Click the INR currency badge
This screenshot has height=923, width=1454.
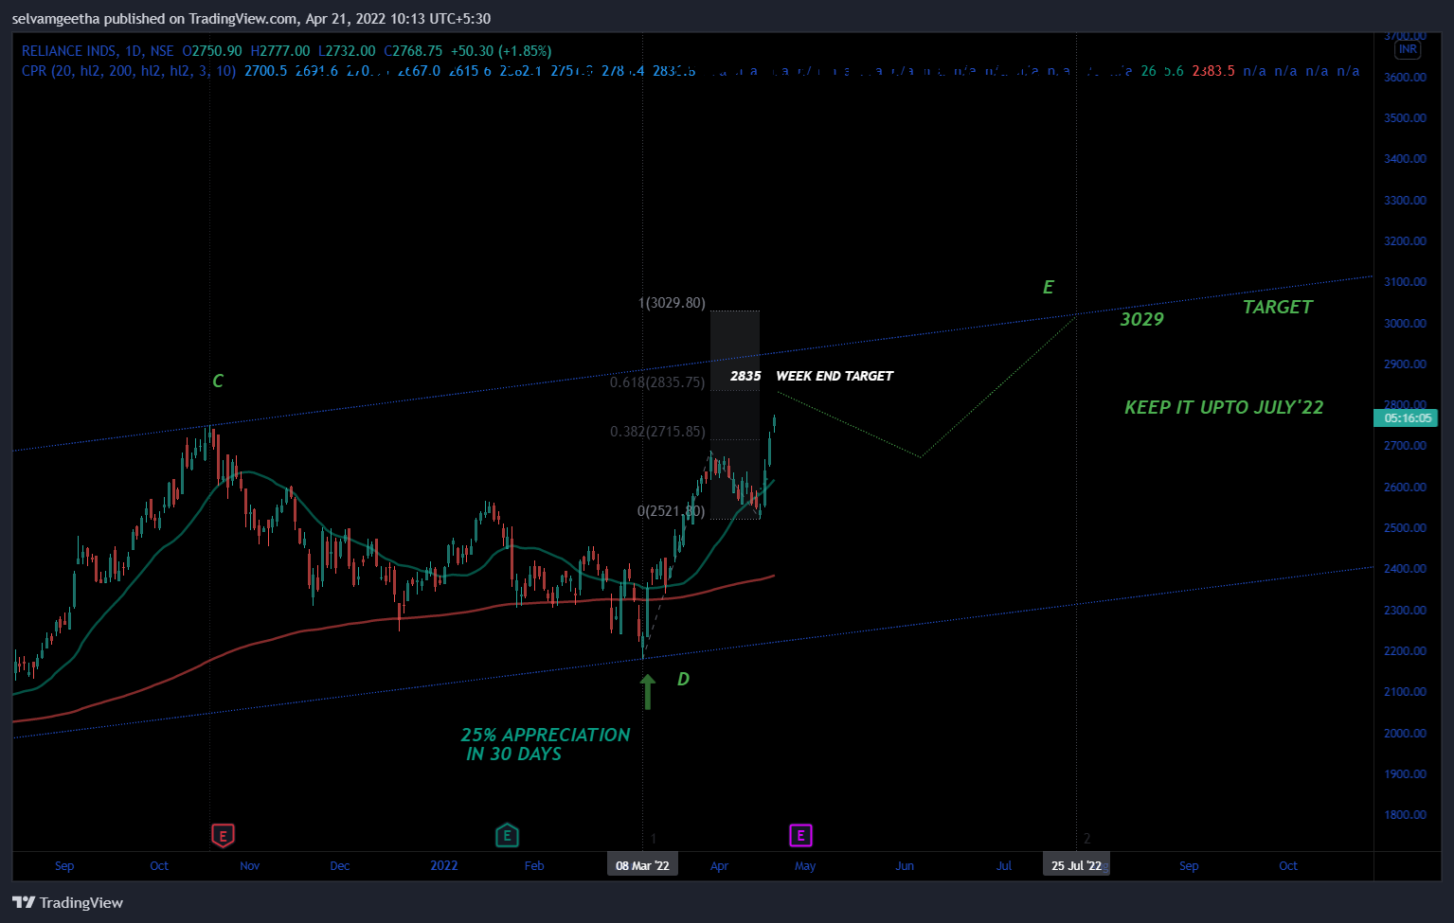coord(1408,49)
